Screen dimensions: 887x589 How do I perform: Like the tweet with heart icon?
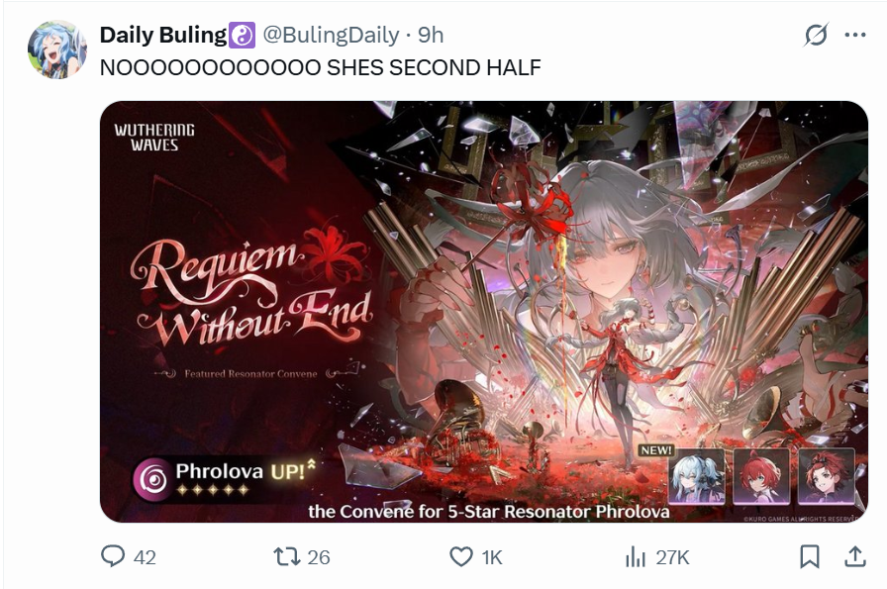pos(461,557)
